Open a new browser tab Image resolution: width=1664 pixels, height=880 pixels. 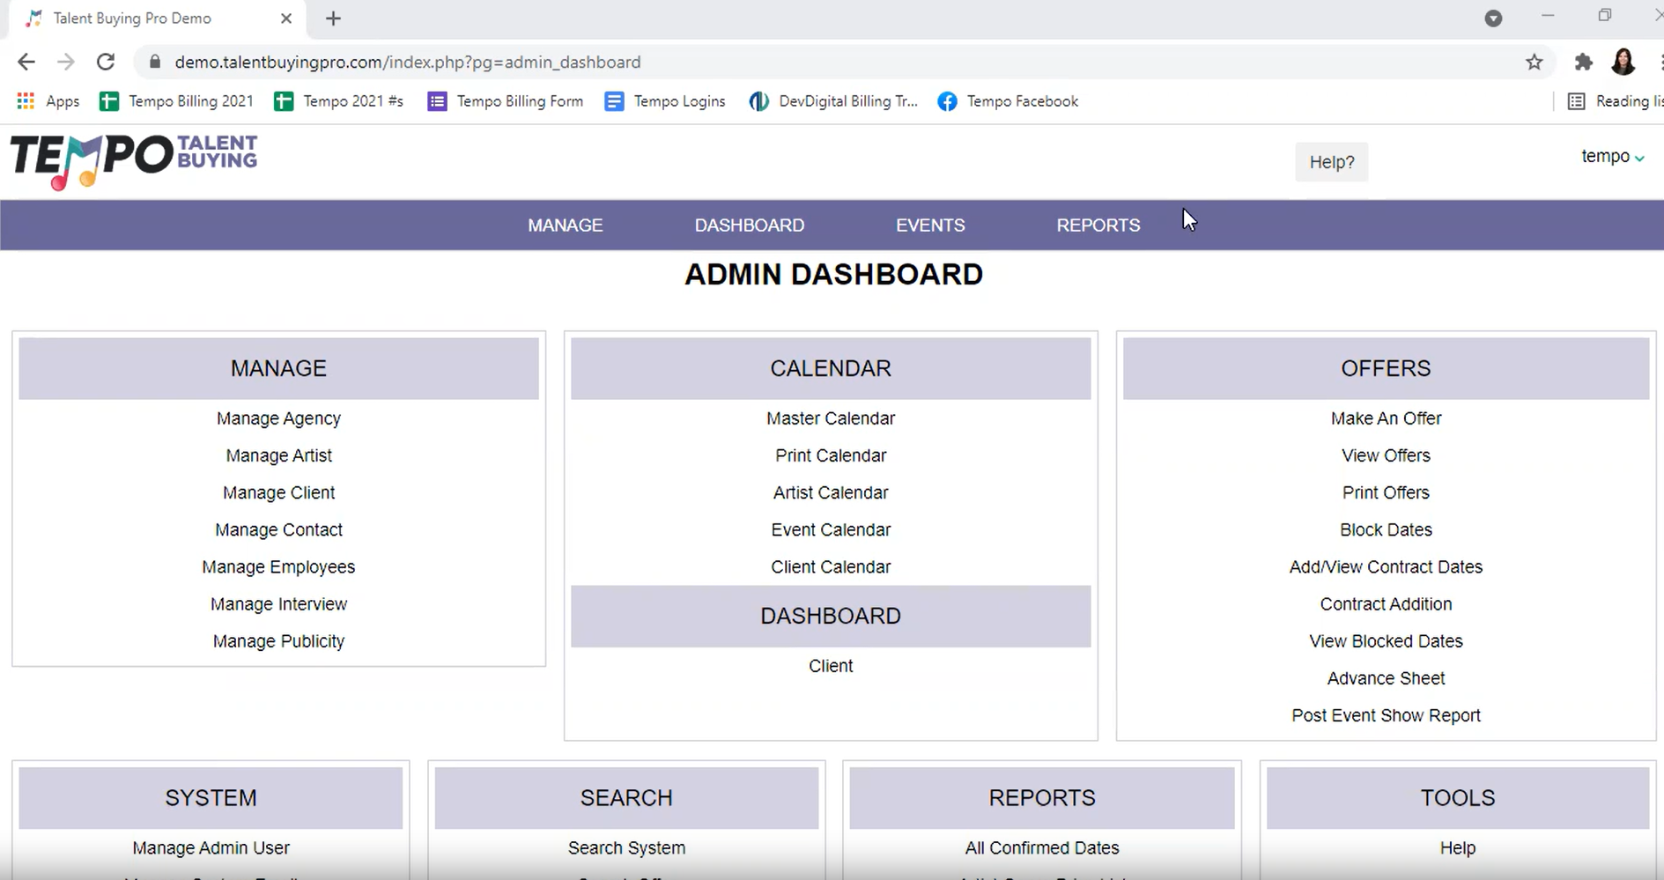(333, 18)
